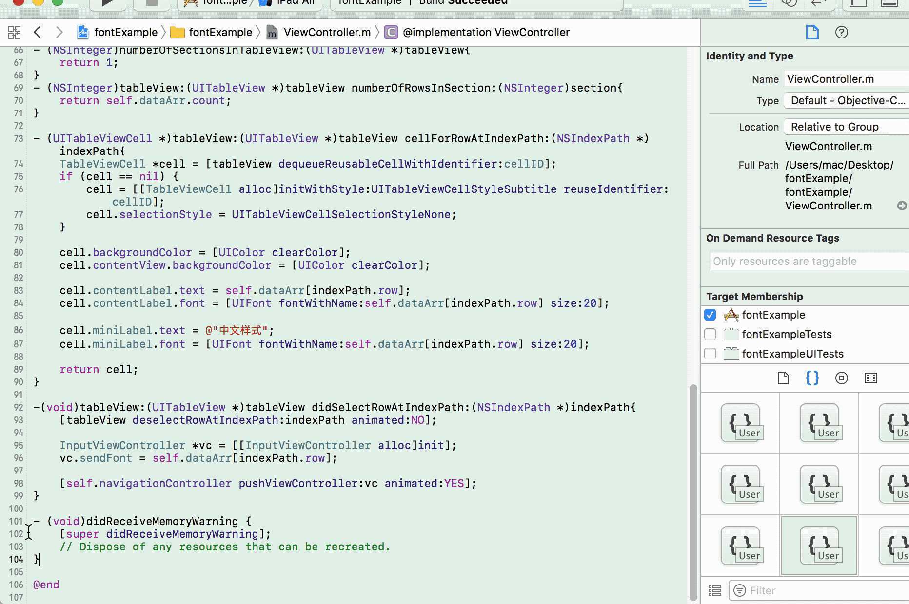Click 'deselectRowAtIndexPath' in the code

(205, 420)
